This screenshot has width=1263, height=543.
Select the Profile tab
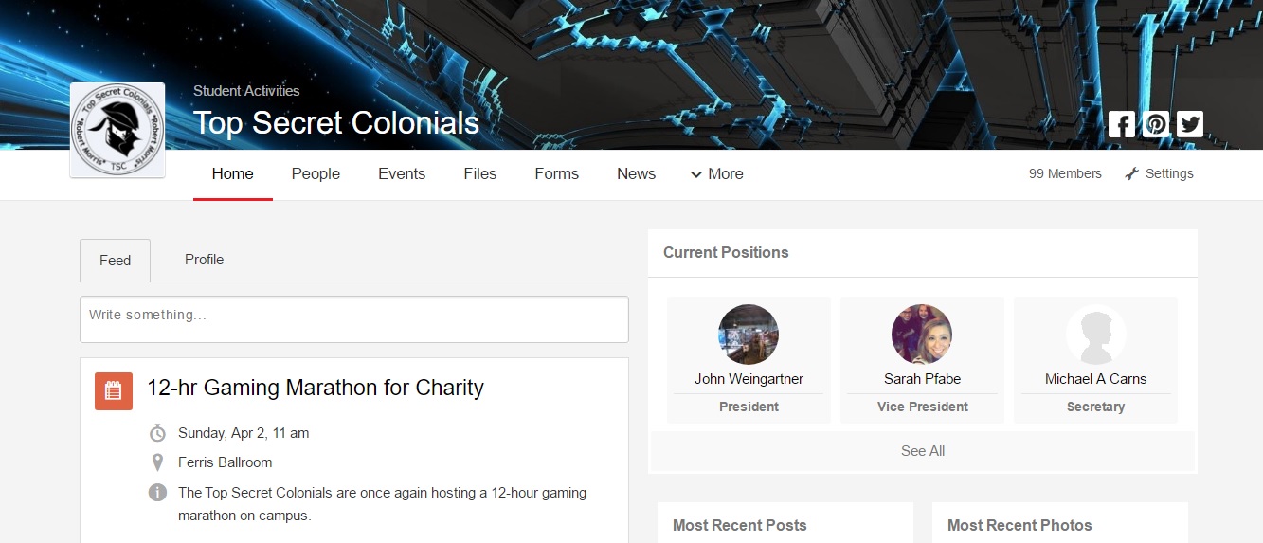click(x=204, y=260)
